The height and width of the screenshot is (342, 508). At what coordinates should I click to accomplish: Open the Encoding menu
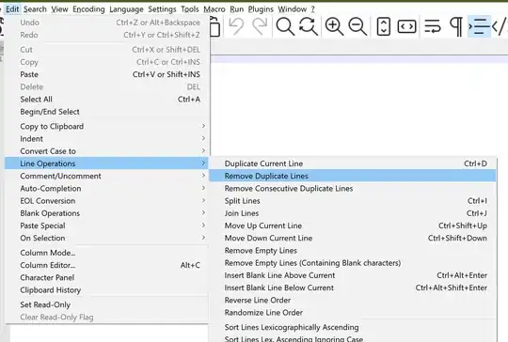(88, 9)
